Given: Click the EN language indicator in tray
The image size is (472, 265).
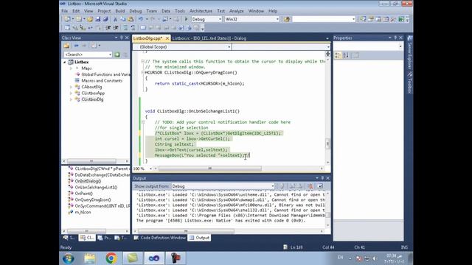Looking at the screenshot, I should pos(340,258).
